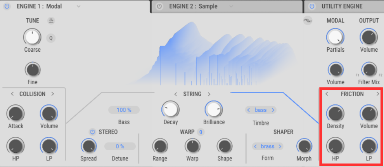This screenshot has width=384, height=167.
Task: Click the Filter Mix knob
Action: 369,70
